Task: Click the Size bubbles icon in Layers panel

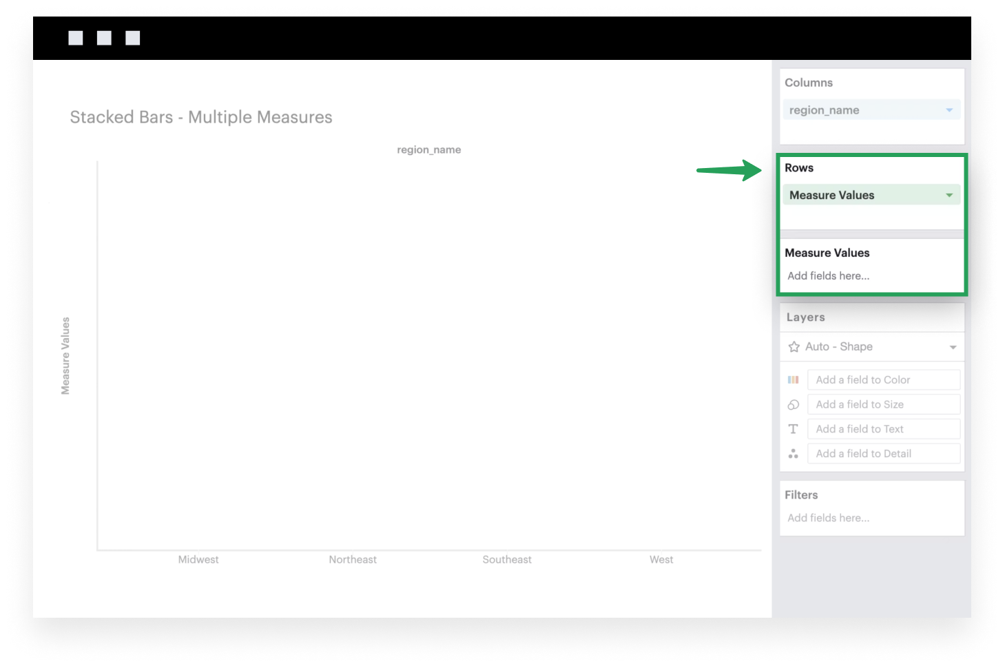Action: coord(793,404)
